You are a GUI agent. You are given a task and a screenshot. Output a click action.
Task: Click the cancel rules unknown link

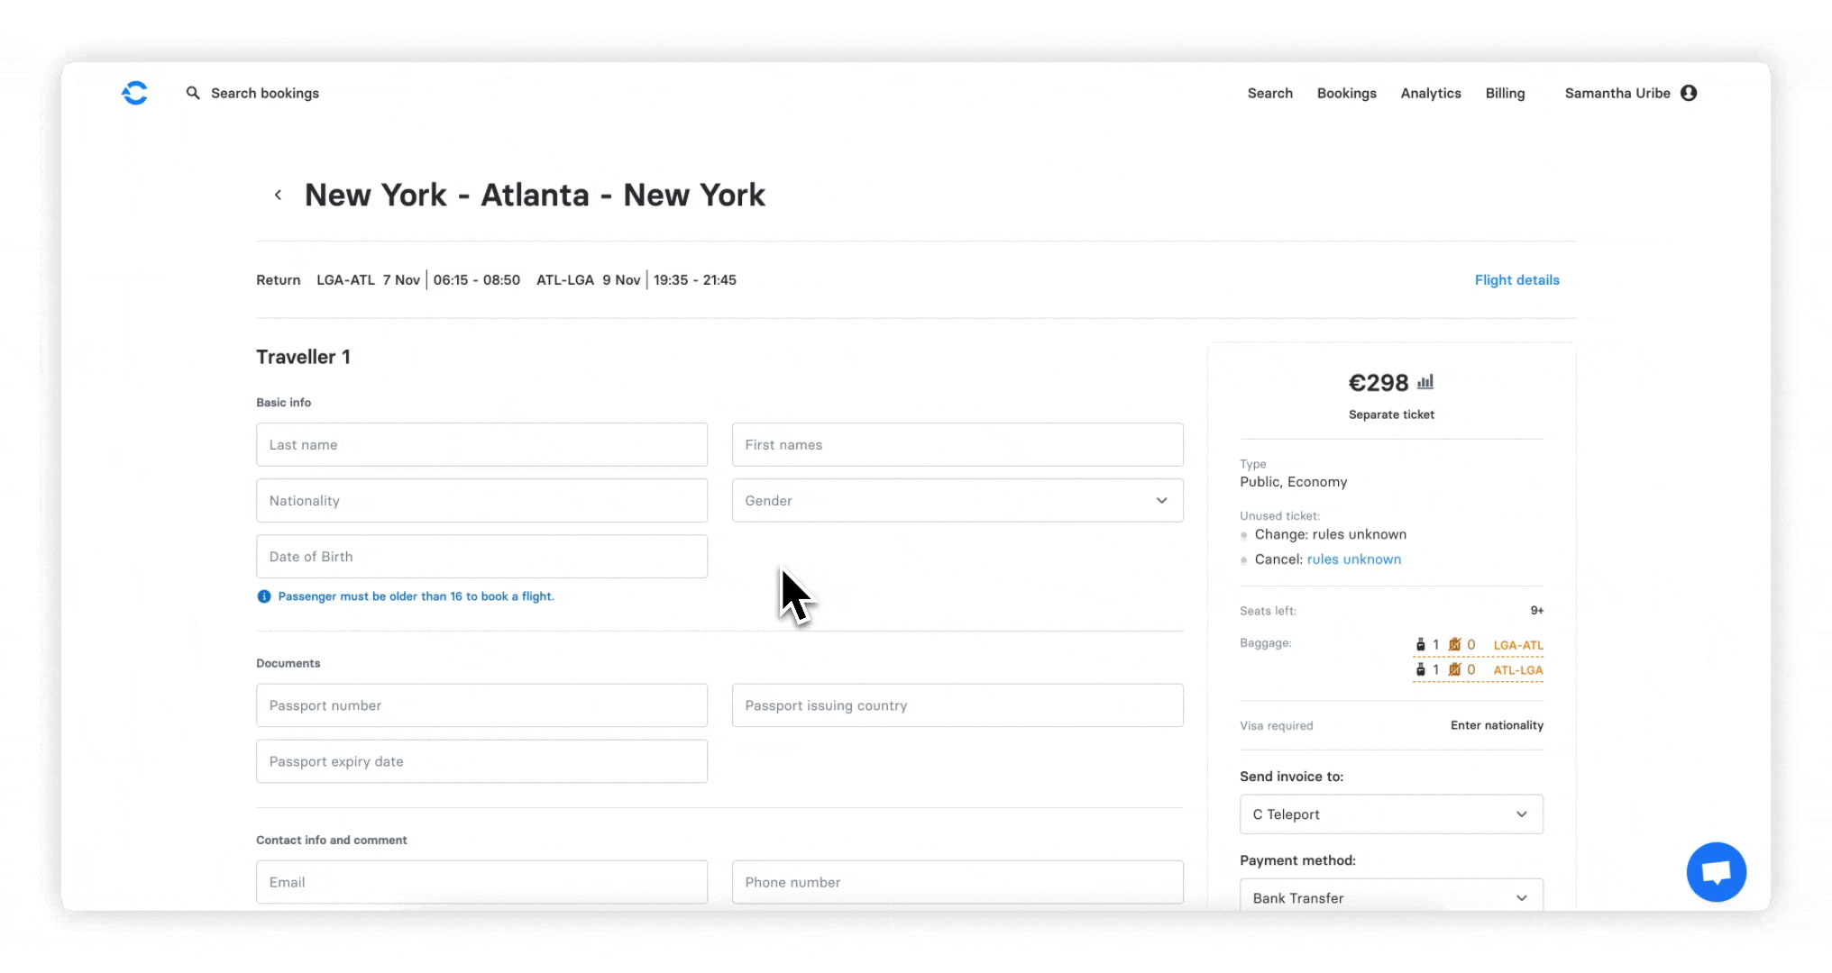click(x=1353, y=559)
